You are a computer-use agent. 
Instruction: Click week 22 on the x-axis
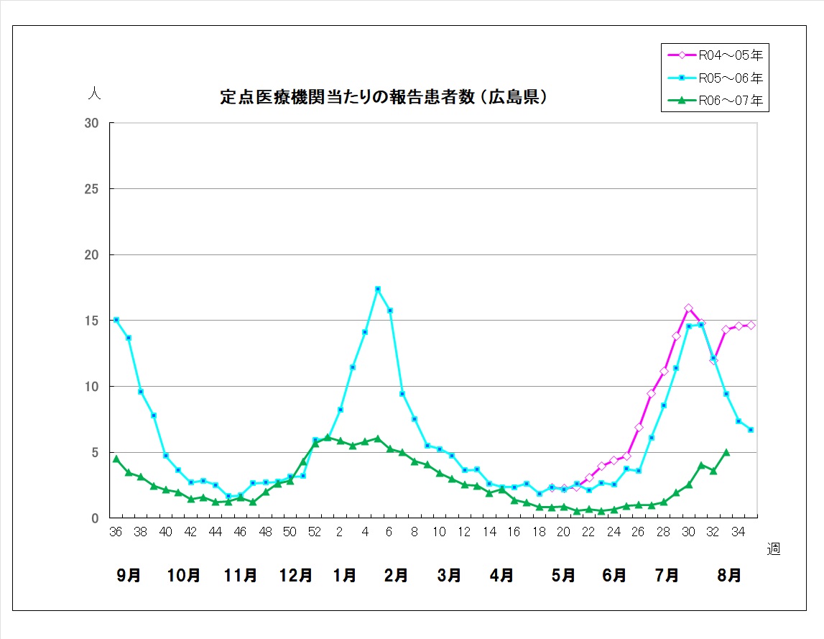pos(588,532)
